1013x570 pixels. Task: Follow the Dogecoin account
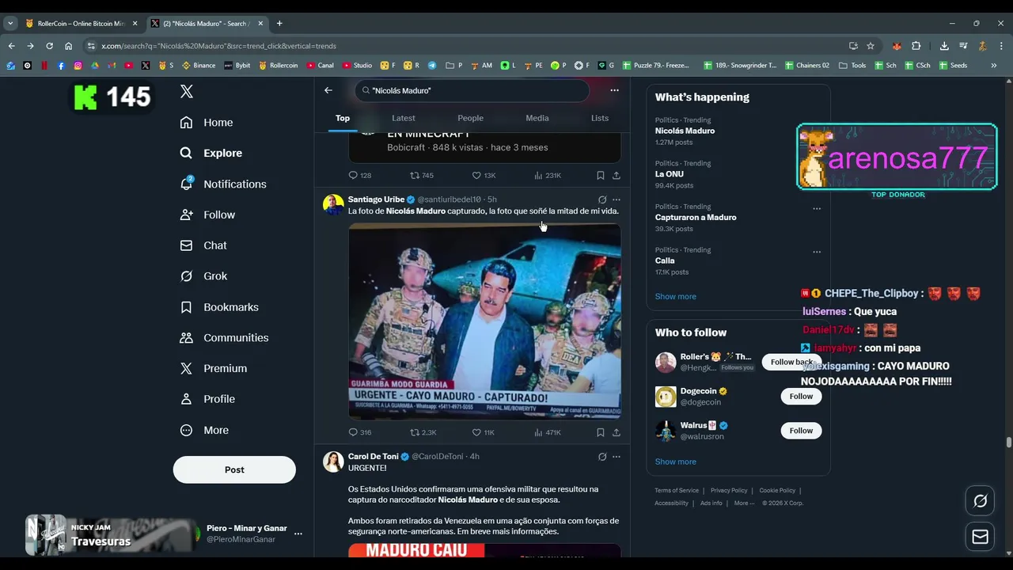click(x=801, y=396)
